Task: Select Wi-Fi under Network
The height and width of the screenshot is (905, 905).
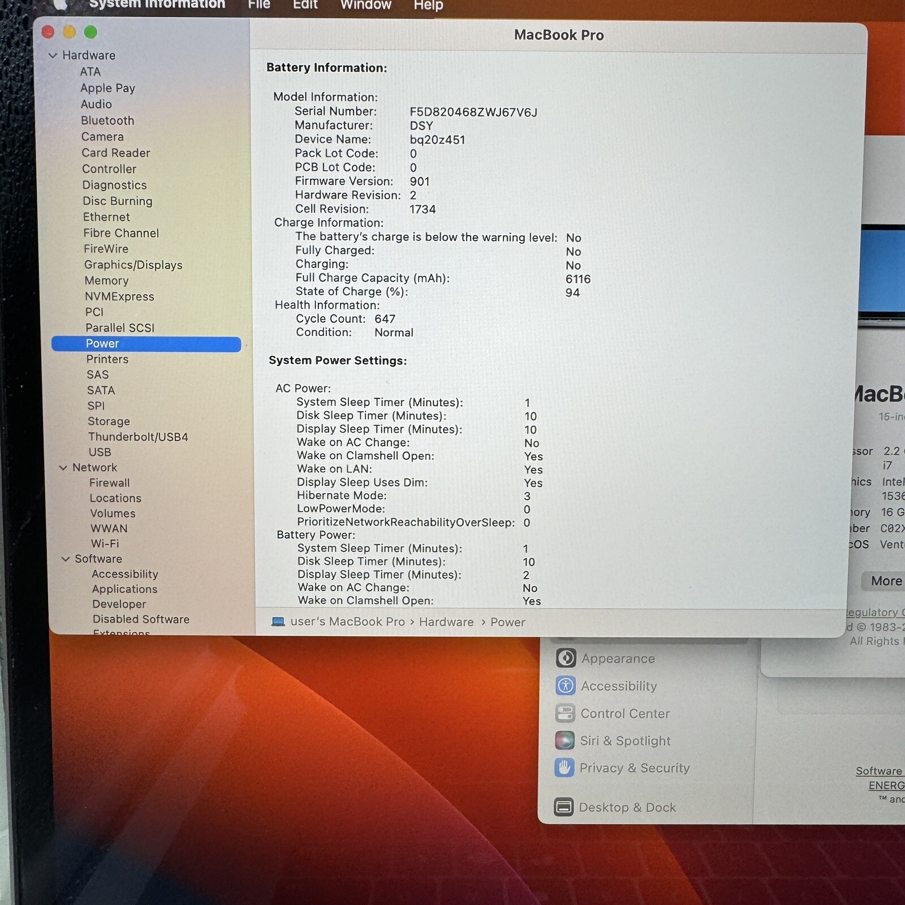Action: pyautogui.click(x=105, y=544)
